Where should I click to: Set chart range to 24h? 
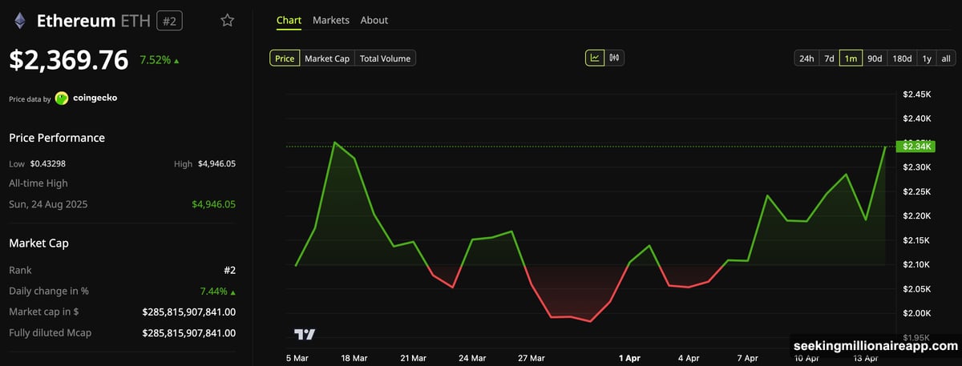click(x=806, y=58)
